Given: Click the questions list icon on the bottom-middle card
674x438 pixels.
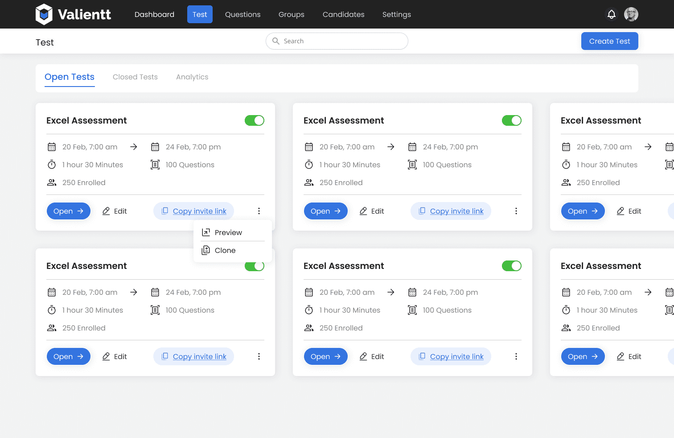Looking at the screenshot, I should [x=412, y=310].
